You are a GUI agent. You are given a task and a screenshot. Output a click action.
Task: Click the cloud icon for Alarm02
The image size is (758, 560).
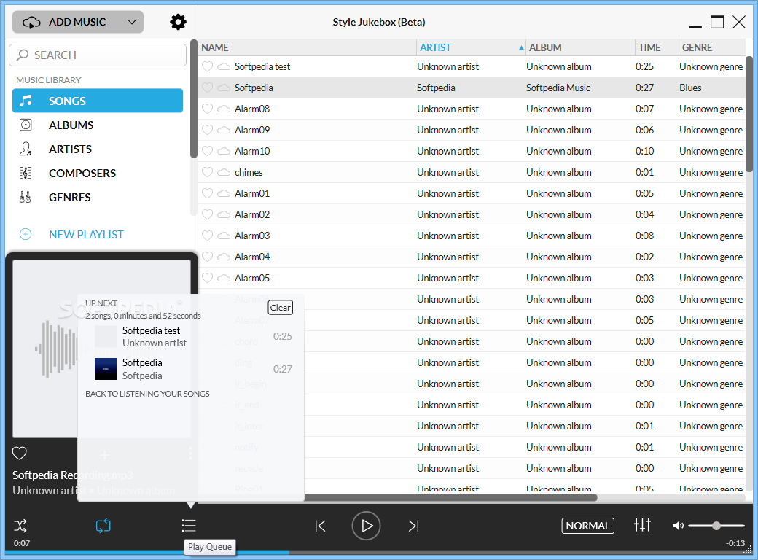pos(223,214)
